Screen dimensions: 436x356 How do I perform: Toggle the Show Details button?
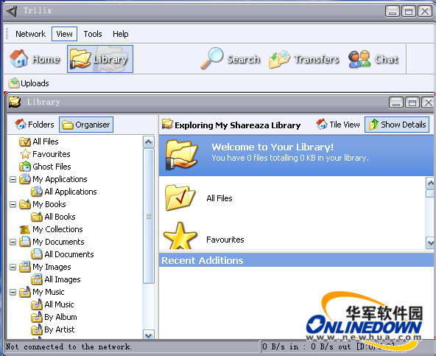click(x=397, y=125)
